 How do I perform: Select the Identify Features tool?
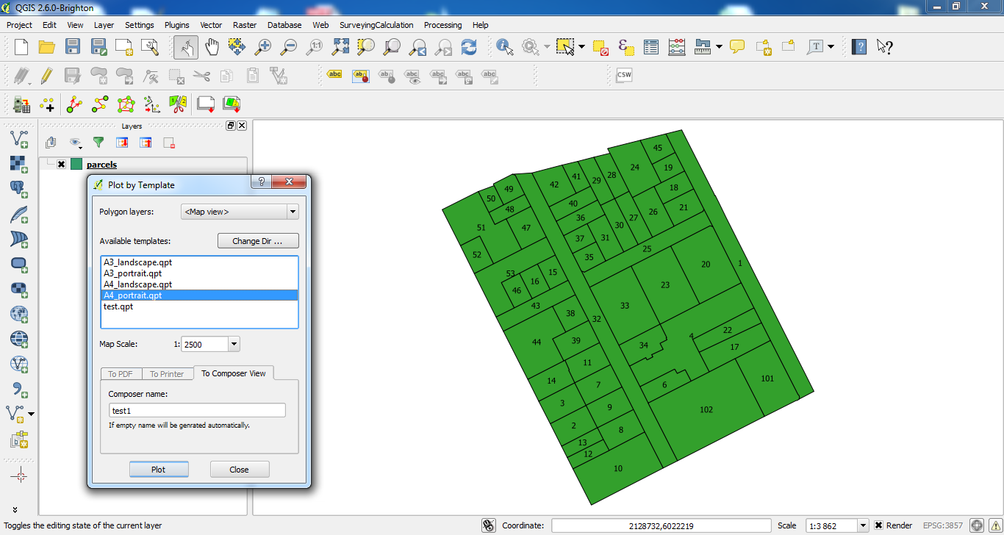click(x=505, y=47)
